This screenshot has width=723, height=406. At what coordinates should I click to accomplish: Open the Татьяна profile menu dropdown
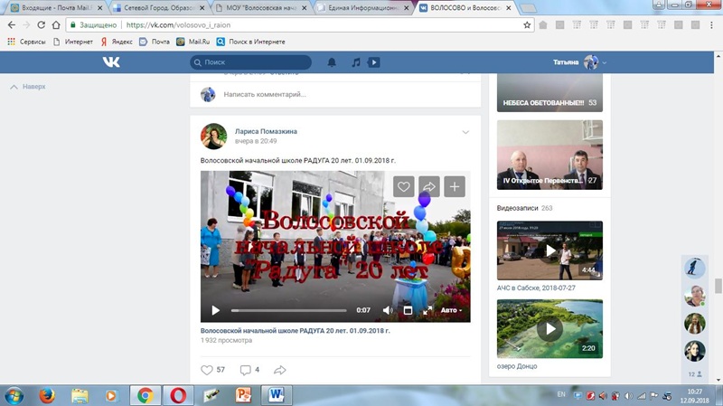579,62
